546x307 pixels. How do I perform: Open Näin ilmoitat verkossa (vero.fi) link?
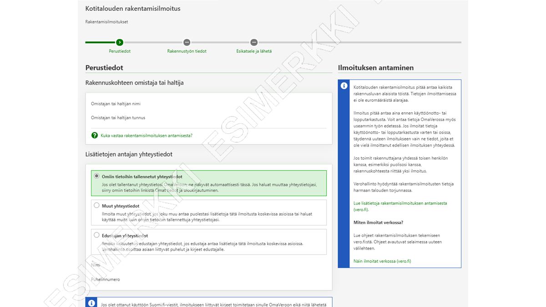click(382, 261)
